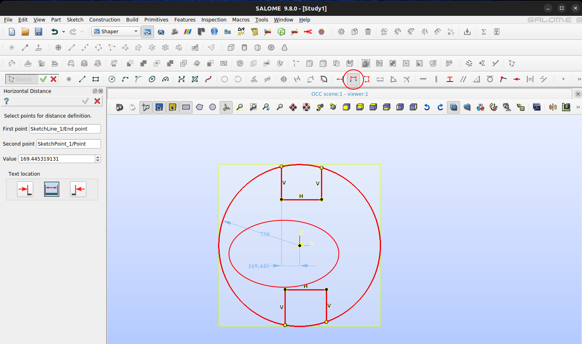The image size is (582, 344).
Task: Expand hidden viewer toolbar items chevron
Action: [x=578, y=107]
